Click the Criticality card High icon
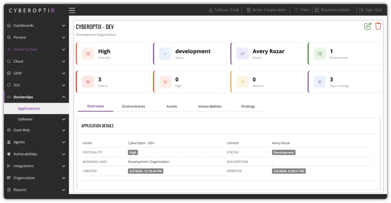Image resolution: width=391 pixels, height=203 pixels. click(88, 54)
